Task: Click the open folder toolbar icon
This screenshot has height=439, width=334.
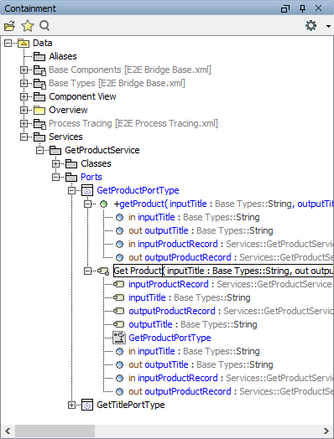Action: [10, 26]
